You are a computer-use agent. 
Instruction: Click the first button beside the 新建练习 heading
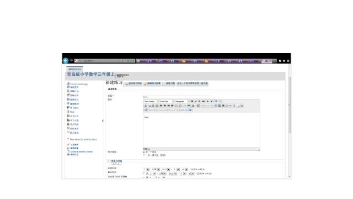(133, 83)
